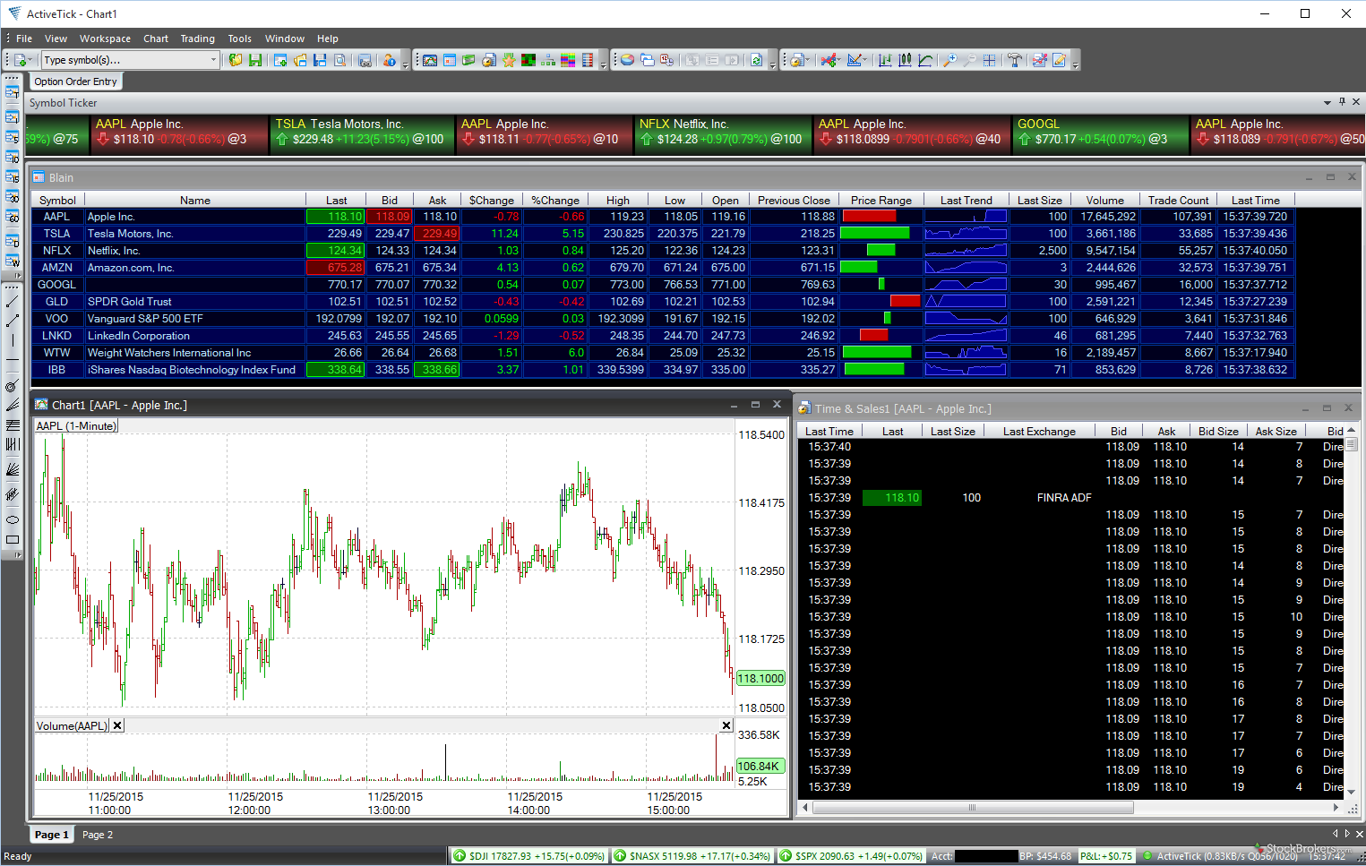Expand the new document icon dropdown arrow
The height and width of the screenshot is (866, 1366).
30,60
